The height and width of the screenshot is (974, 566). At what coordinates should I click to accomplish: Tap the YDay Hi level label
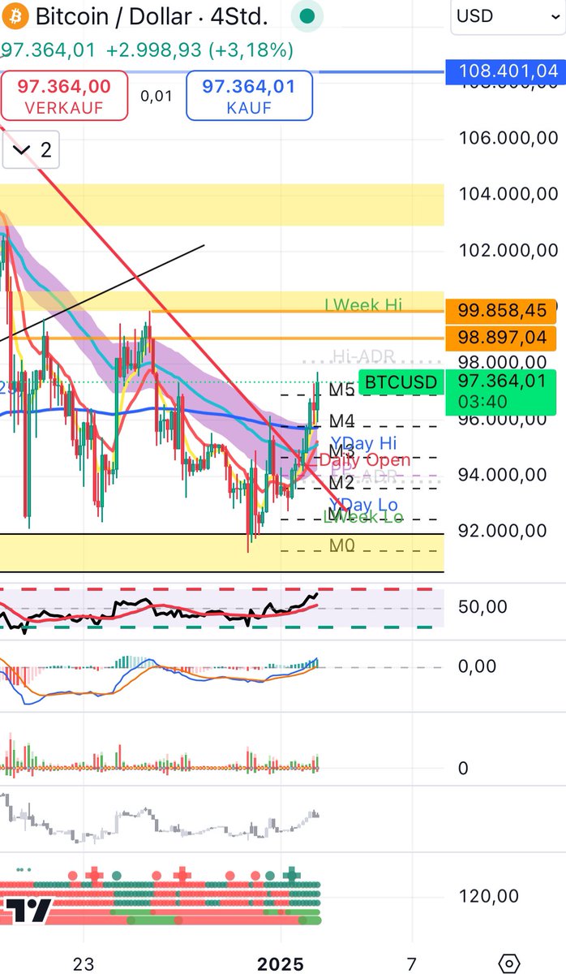363,443
